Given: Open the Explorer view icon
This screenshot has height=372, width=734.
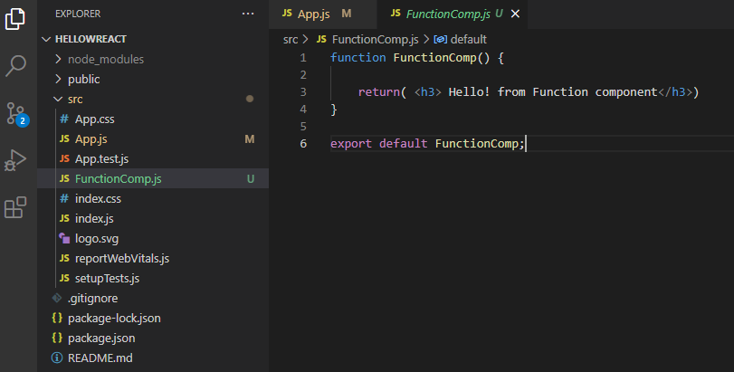Looking at the screenshot, I should [15, 20].
